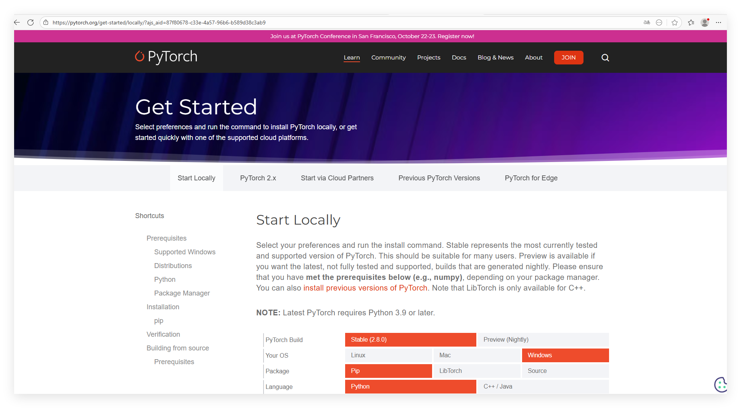Open the favorites list icon
741x408 pixels.
point(691,22)
